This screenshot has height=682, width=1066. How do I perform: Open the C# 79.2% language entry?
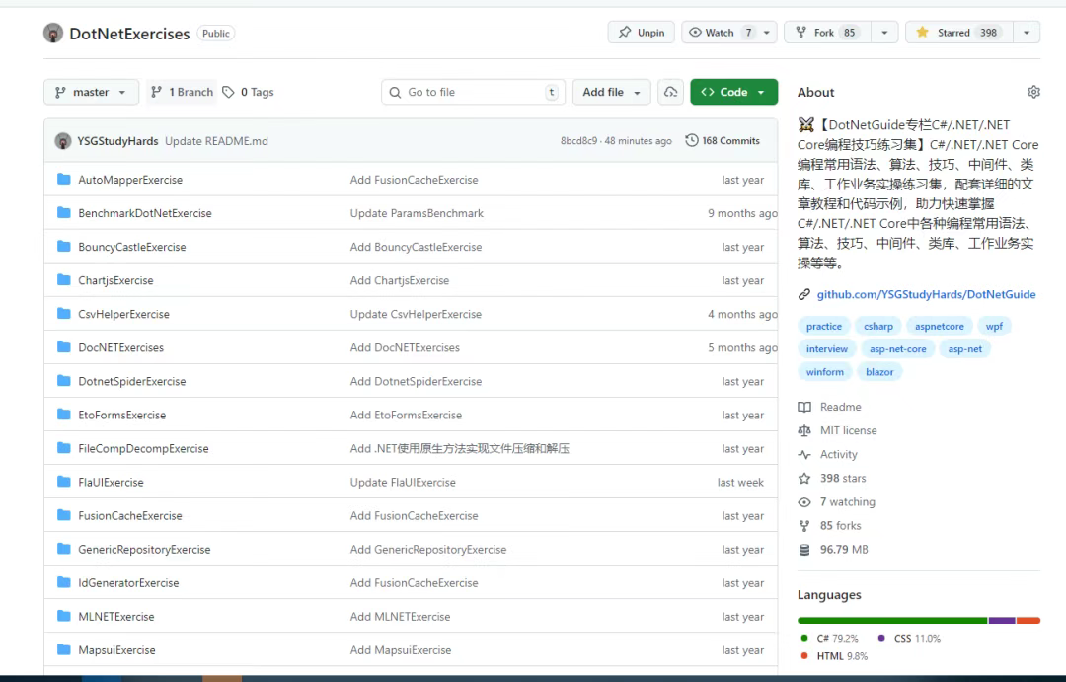coord(829,638)
